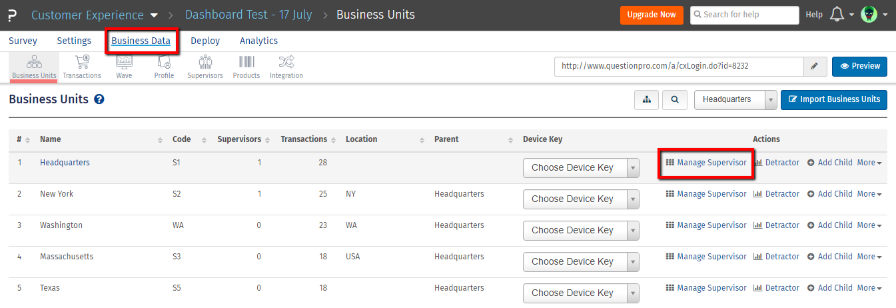Viewport: 896px width, 308px height.
Task: Click the Business Units help question icon
Action: tap(99, 99)
